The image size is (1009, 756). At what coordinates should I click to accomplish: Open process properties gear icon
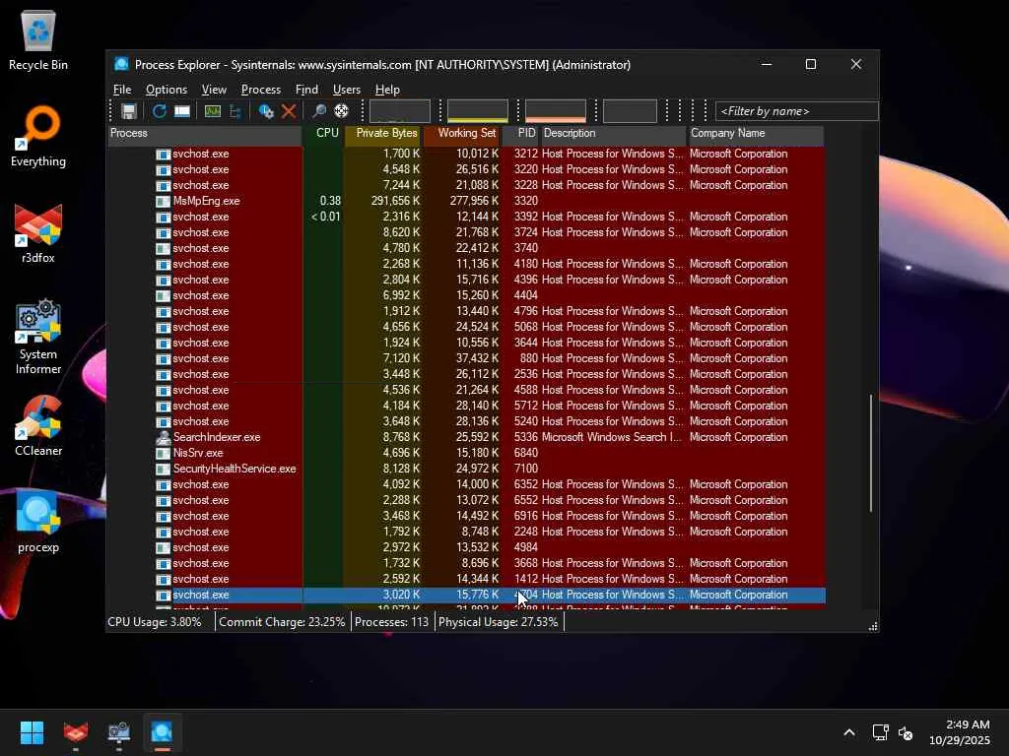click(266, 111)
